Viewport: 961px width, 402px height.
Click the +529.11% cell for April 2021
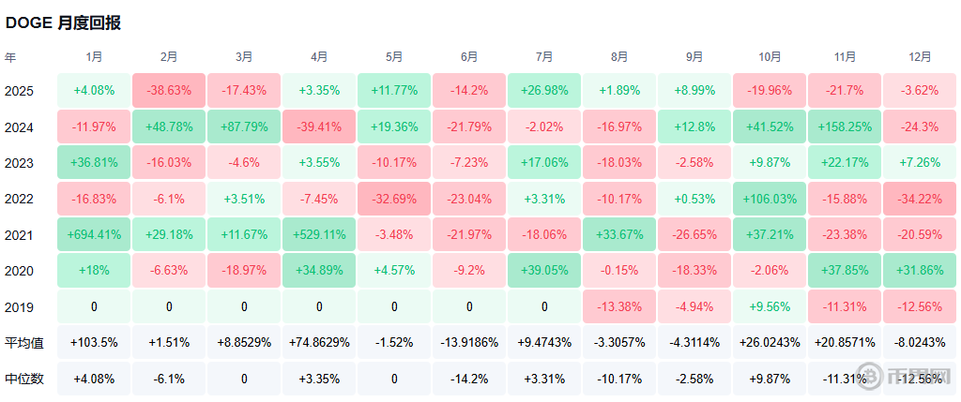coord(319,234)
